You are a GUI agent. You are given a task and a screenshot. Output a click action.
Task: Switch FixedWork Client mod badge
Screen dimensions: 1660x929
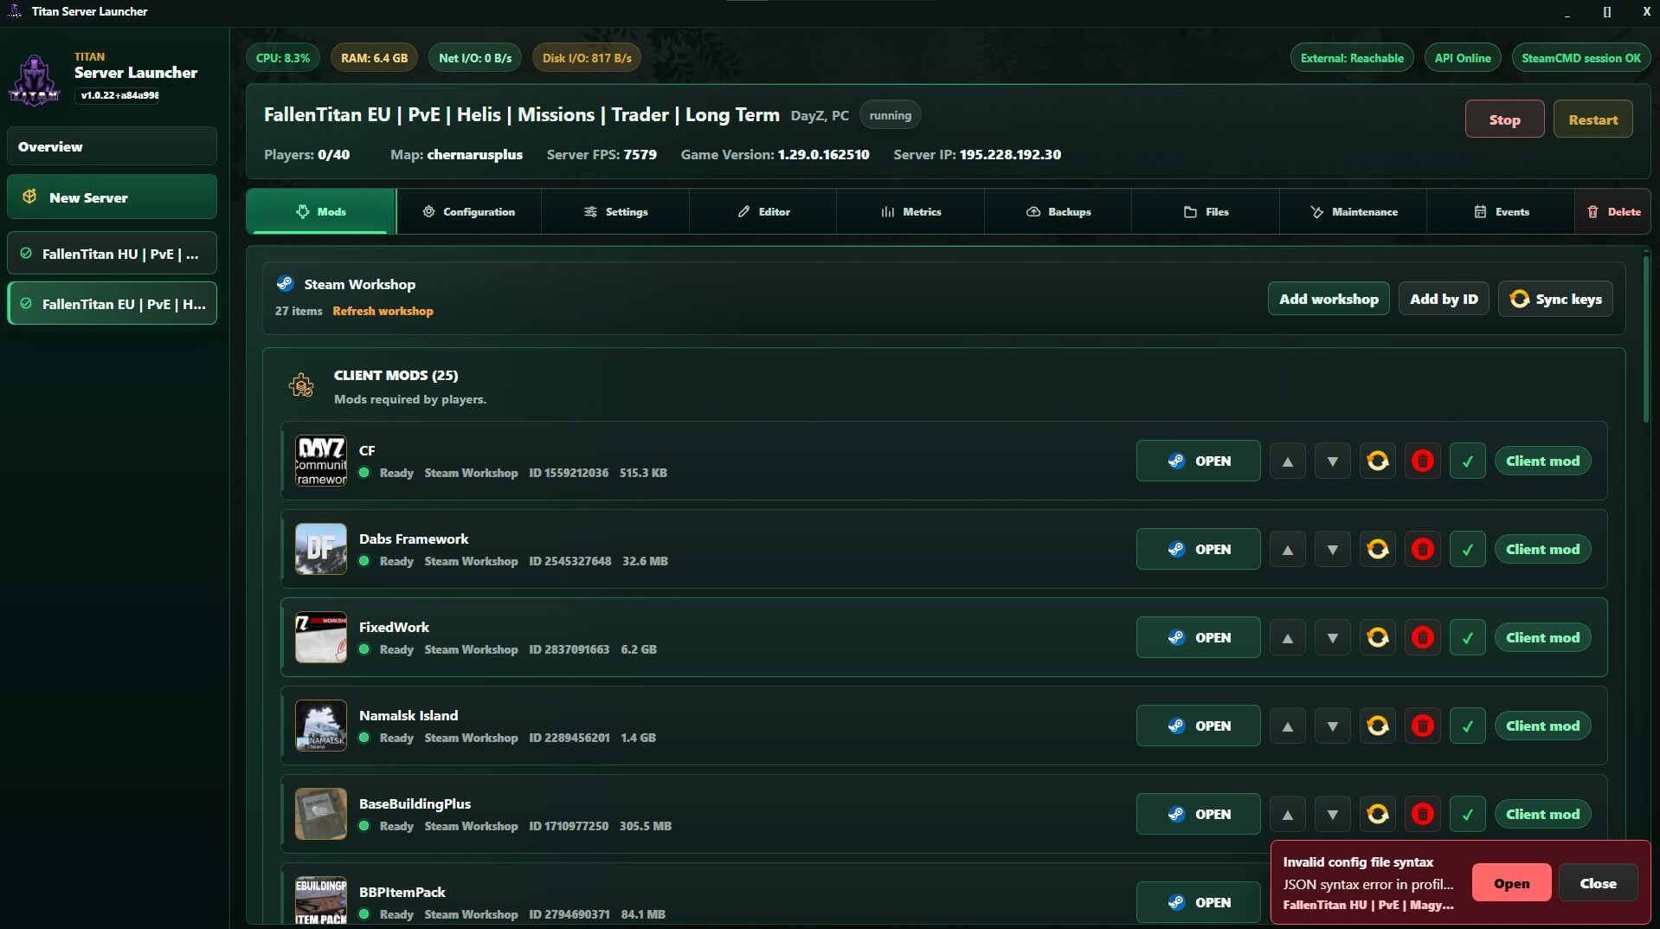click(x=1542, y=637)
